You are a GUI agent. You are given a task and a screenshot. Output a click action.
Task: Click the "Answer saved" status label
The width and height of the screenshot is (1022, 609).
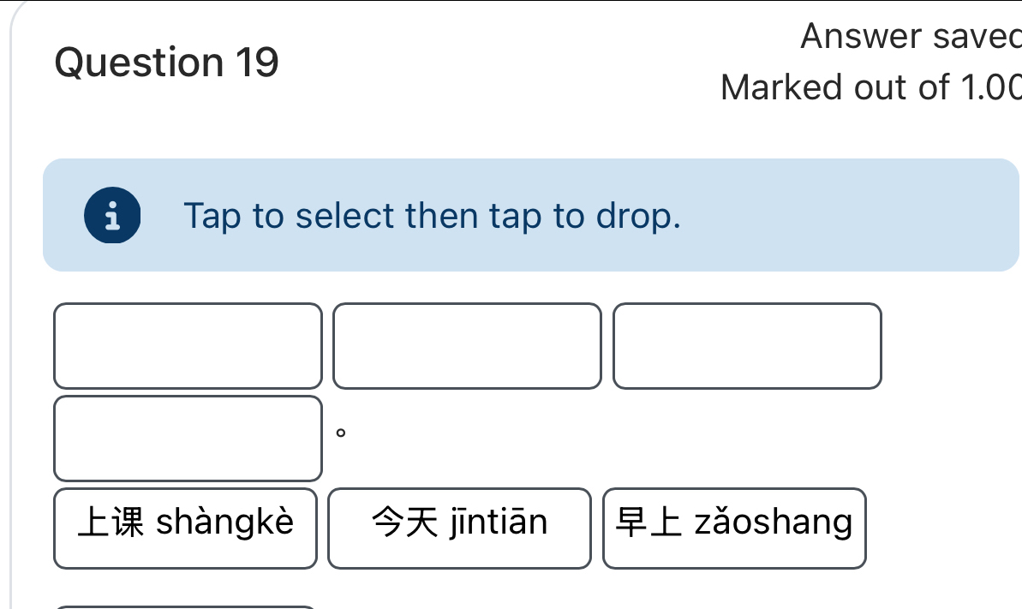(x=910, y=36)
